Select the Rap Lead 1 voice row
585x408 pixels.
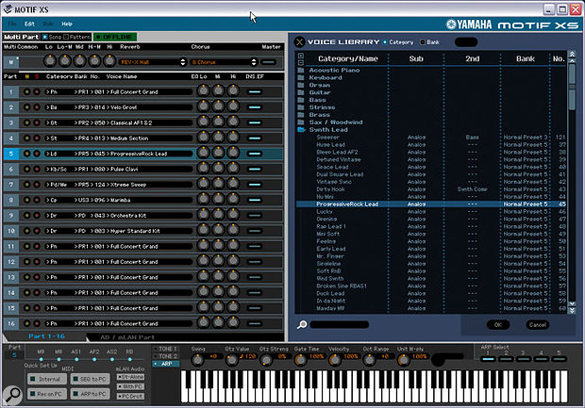click(x=431, y=226)
